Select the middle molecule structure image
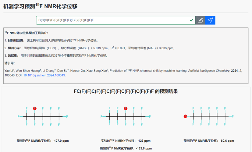 tap(126, 116)
